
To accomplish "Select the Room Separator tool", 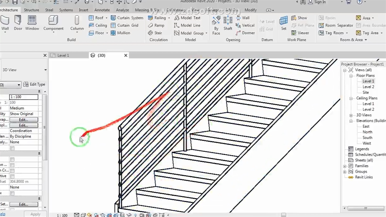I will click(x=336, y=25).
